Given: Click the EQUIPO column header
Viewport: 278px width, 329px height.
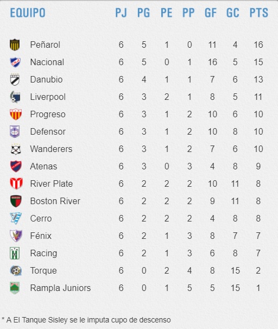Looking at the screenshot, I should pyautogui.click(x=28, y=12).
